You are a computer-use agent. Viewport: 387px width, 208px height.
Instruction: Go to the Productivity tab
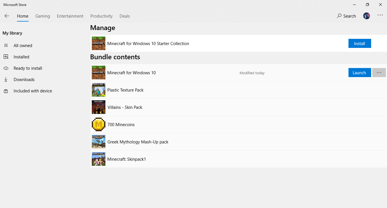click(101, 16)
